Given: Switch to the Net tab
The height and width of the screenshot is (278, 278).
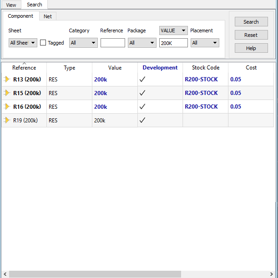Looking at the screenshot, I should pos(48,16).
